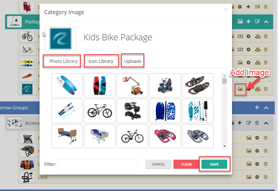
Task: Click image icon on Lock row
Action: pos(249,177)
